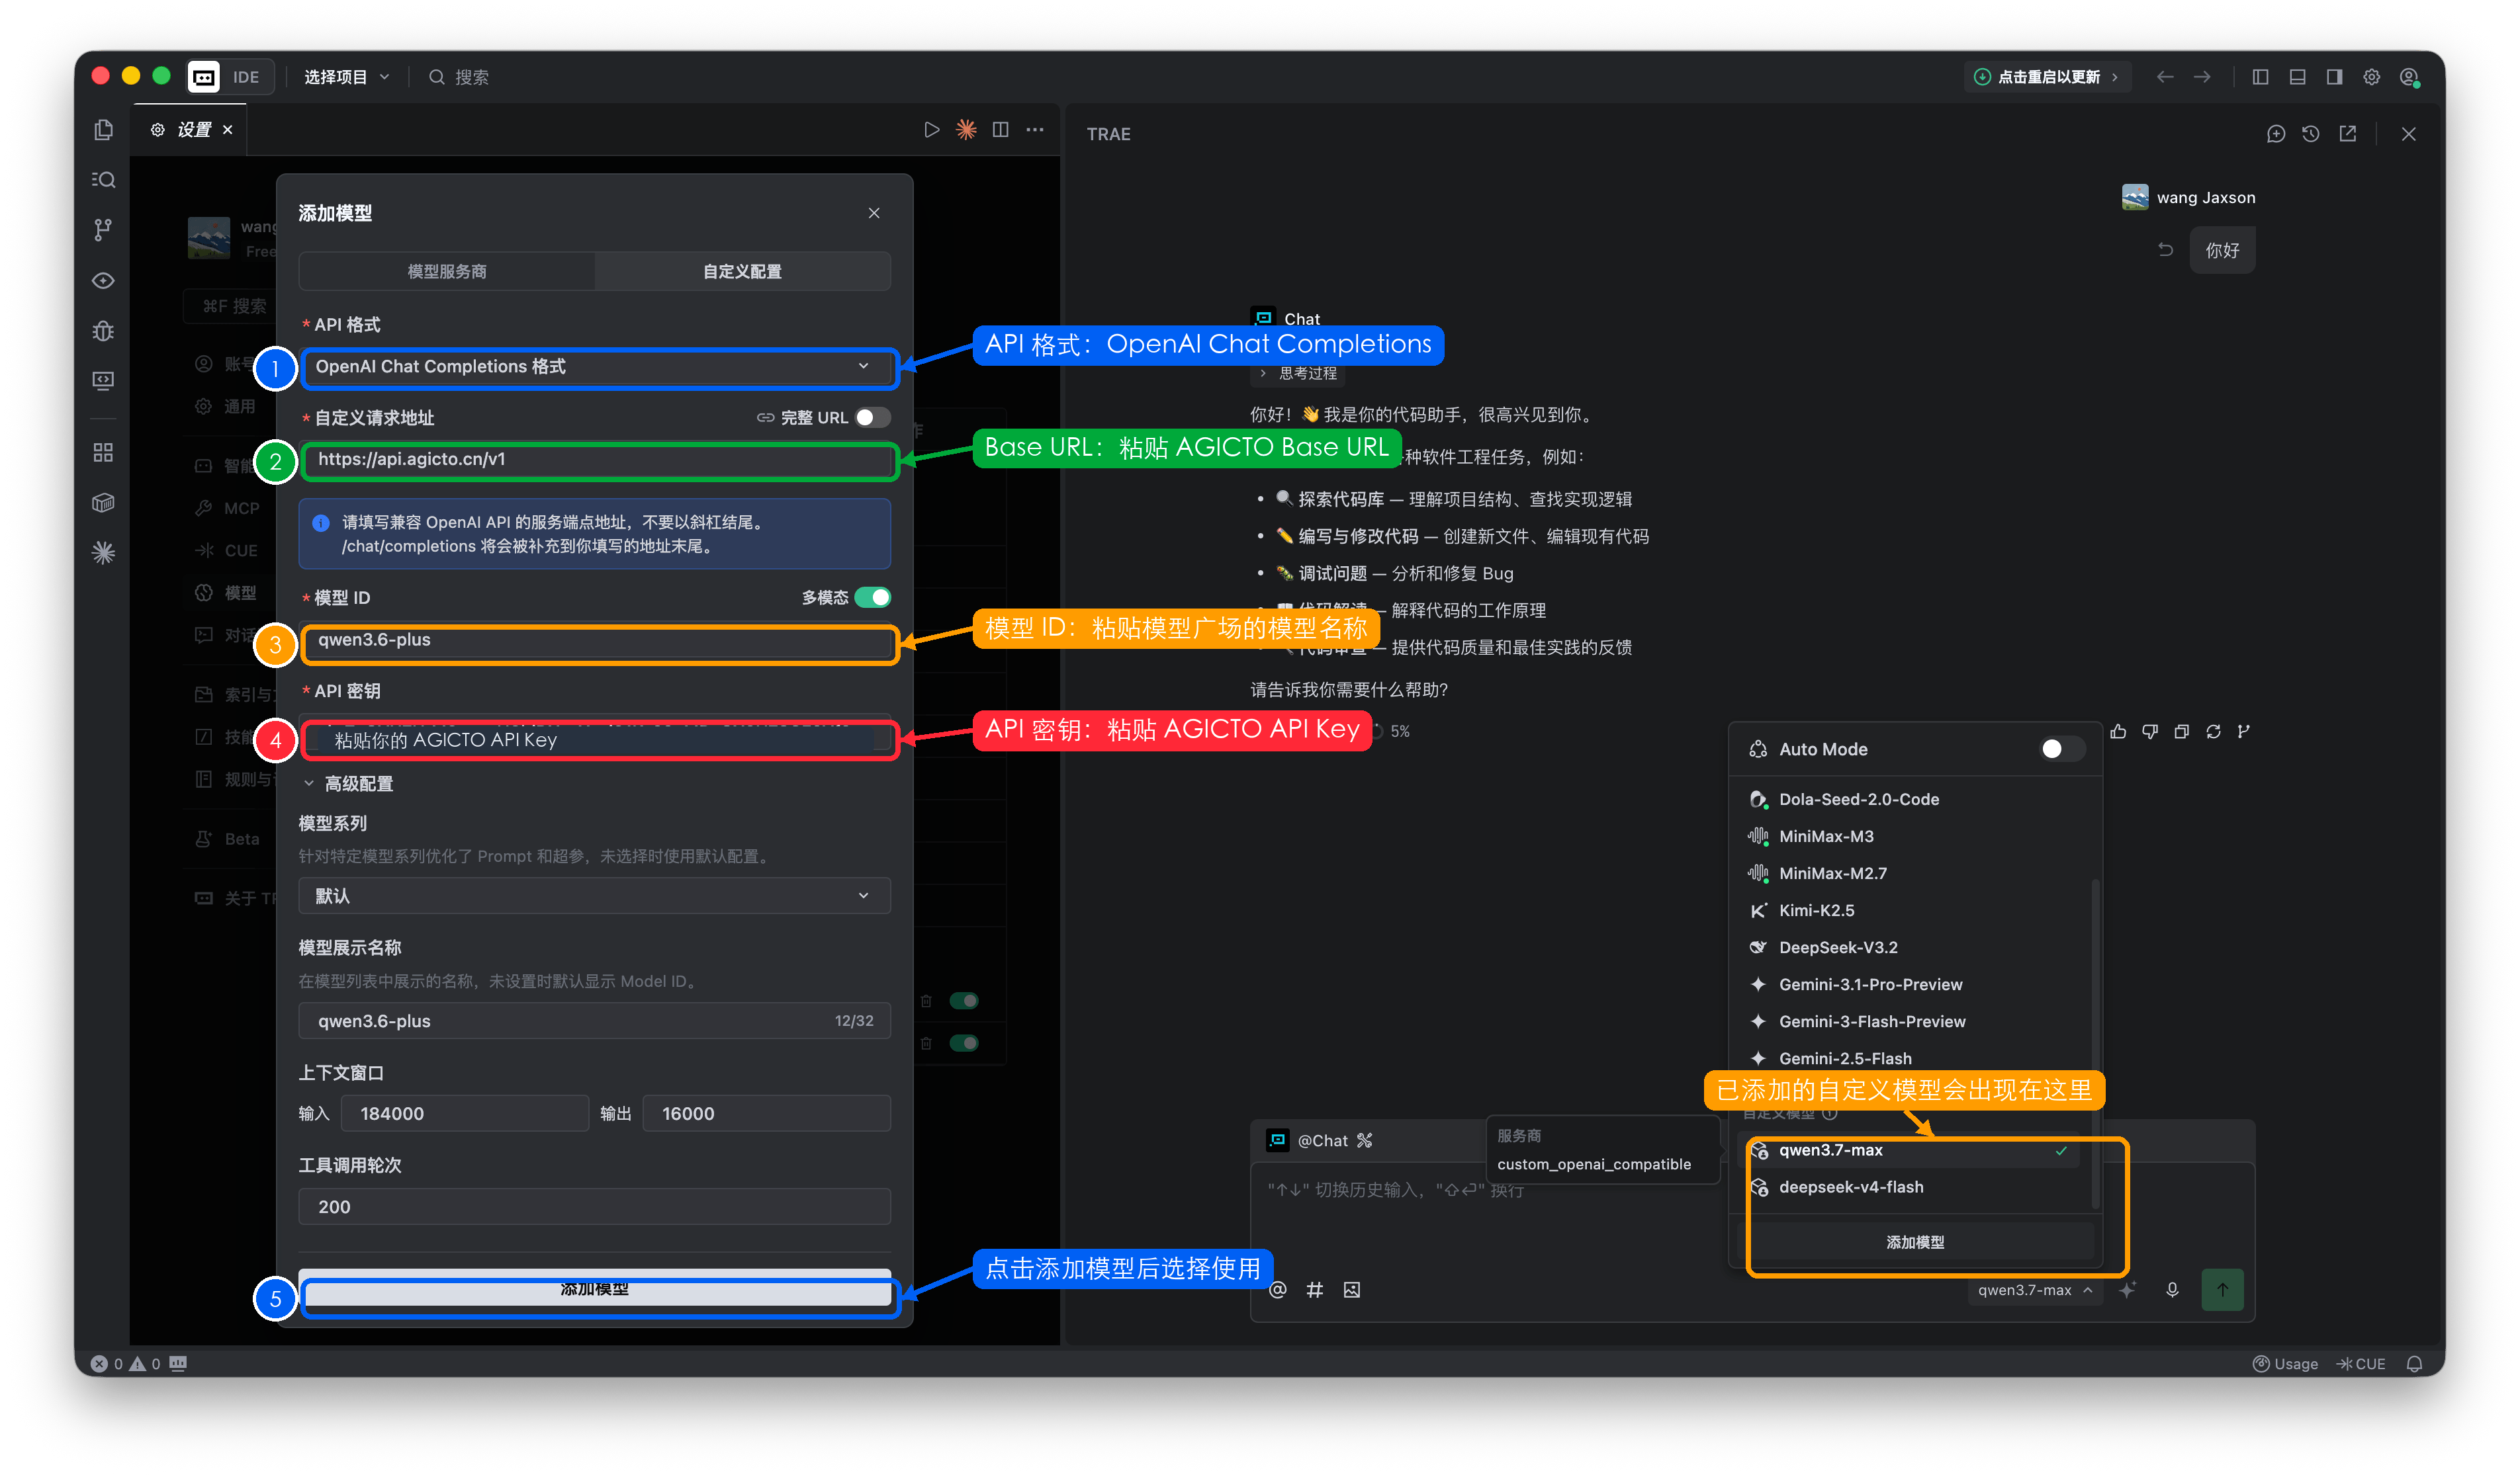This screenshot has width=2520, height=1475.
Task: Click the 模型 ID input field
Action: [x=594, y=640]
